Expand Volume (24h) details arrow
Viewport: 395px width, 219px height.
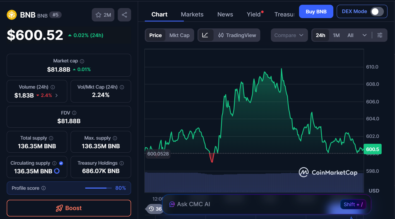click(x=57, y=95)
